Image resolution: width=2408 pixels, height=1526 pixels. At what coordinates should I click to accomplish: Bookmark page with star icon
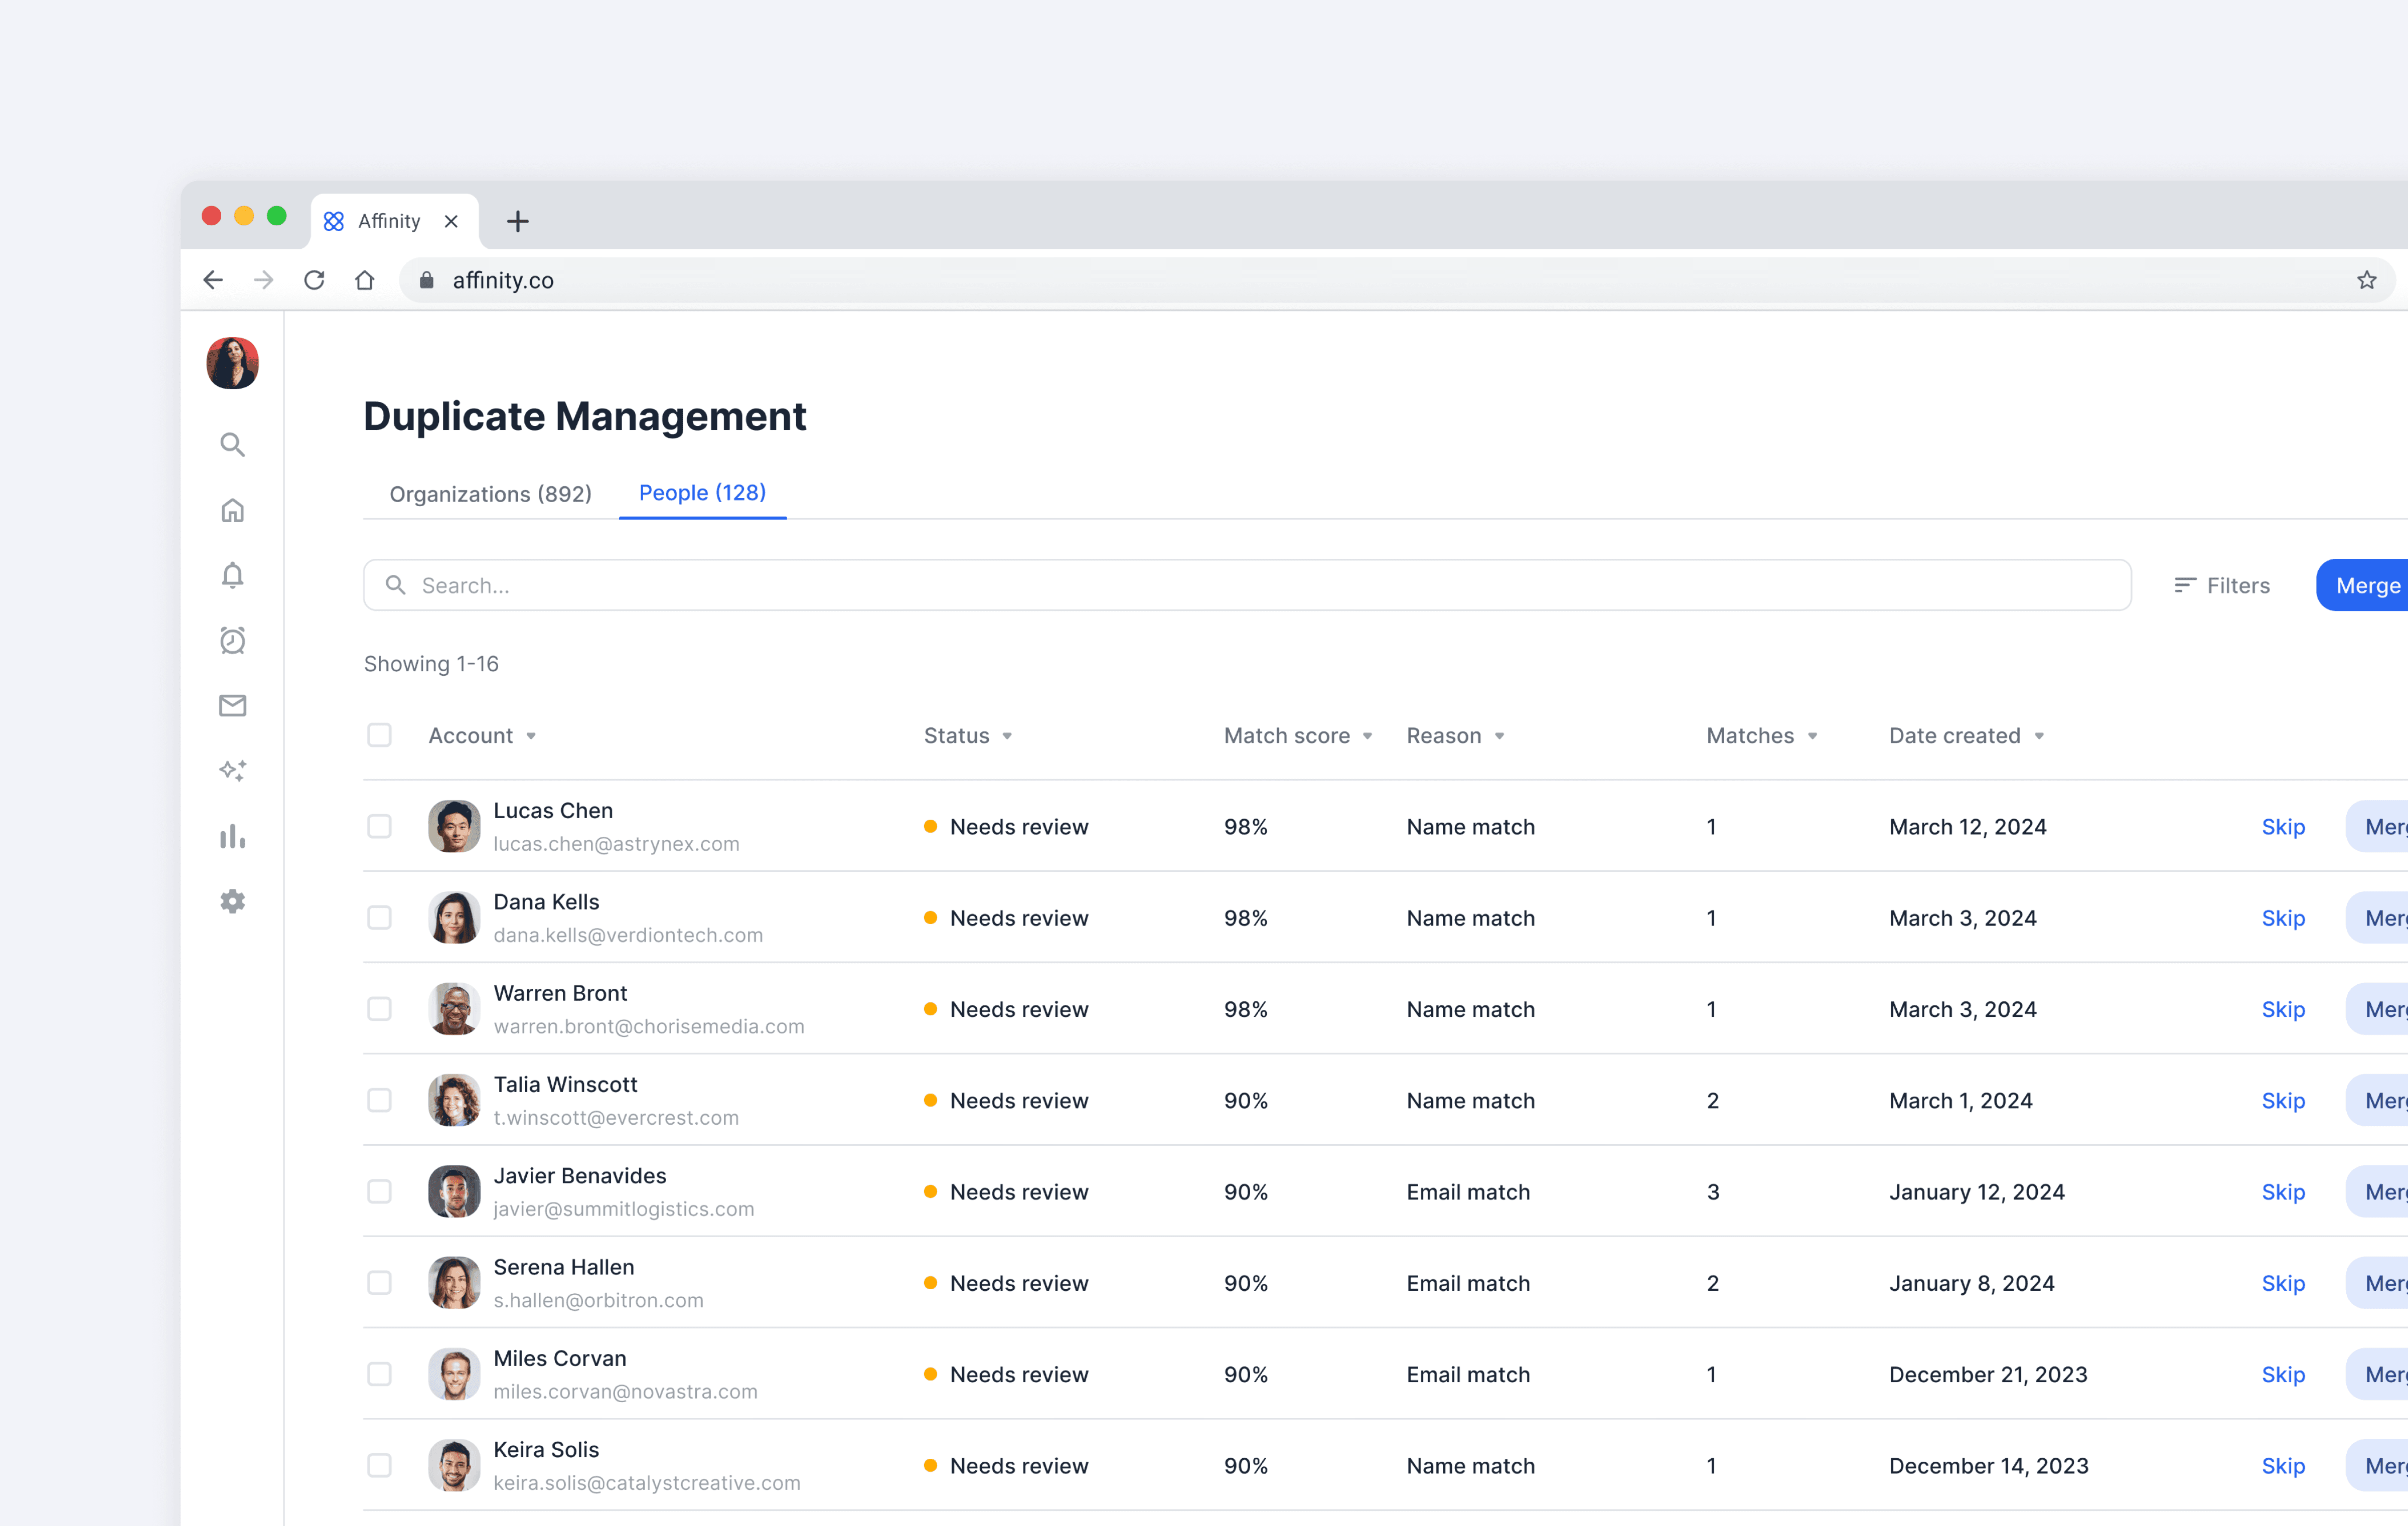(x=2366, y=280)
